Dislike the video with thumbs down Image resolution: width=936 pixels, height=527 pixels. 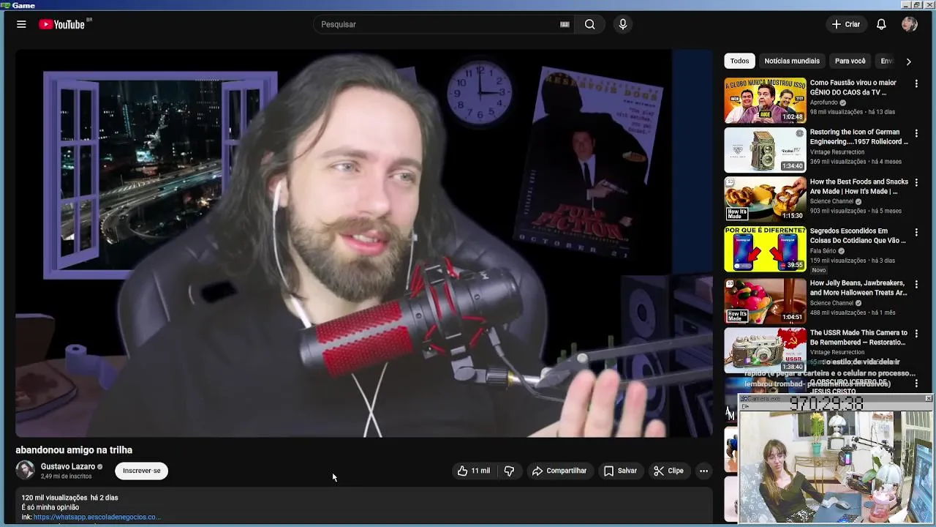coord(509,471)
